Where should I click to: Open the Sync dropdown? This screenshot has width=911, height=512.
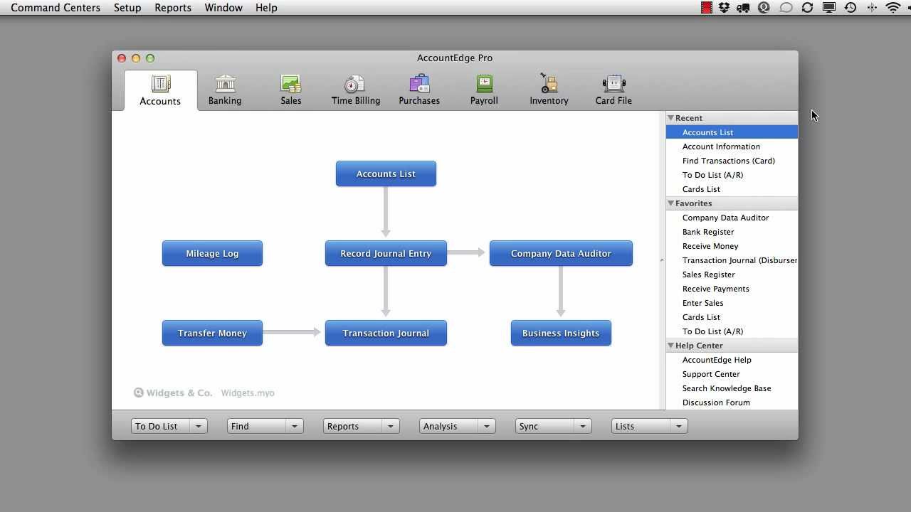point(554,426)
